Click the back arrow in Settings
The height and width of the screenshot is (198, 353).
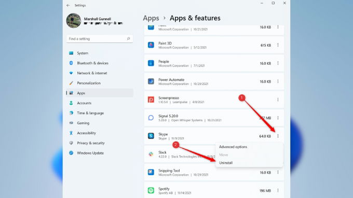click(x=68, y=5)
